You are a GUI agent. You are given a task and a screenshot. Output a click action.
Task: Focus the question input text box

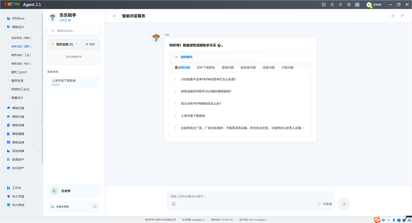point(251,196)
